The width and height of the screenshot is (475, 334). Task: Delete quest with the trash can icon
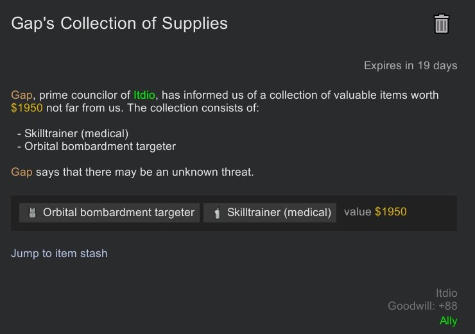click(x=441, y=24)
